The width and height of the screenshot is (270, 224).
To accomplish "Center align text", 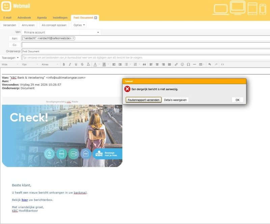I will click(x=157, y=65).
